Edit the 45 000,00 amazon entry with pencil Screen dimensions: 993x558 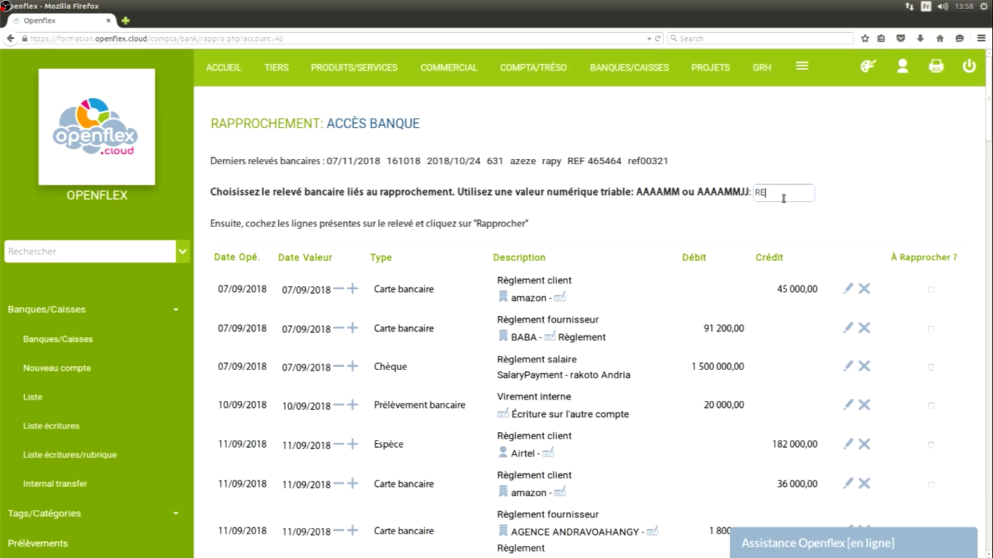tap(848, 288)
